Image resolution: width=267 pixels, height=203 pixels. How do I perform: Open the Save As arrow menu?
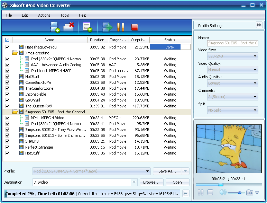click(x=185, y=171)
